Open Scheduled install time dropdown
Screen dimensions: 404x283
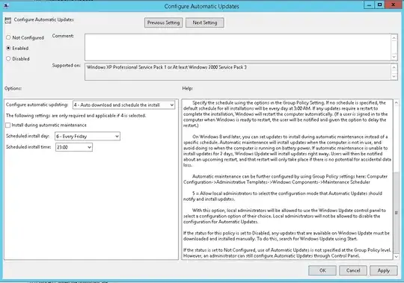pos(73,147)
